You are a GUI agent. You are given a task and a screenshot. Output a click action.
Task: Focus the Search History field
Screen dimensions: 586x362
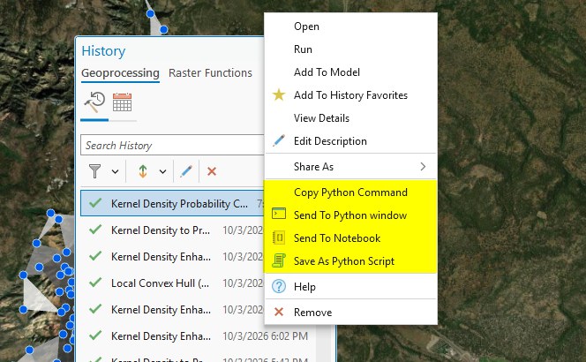pyautogui.click(x=172, y=145)
